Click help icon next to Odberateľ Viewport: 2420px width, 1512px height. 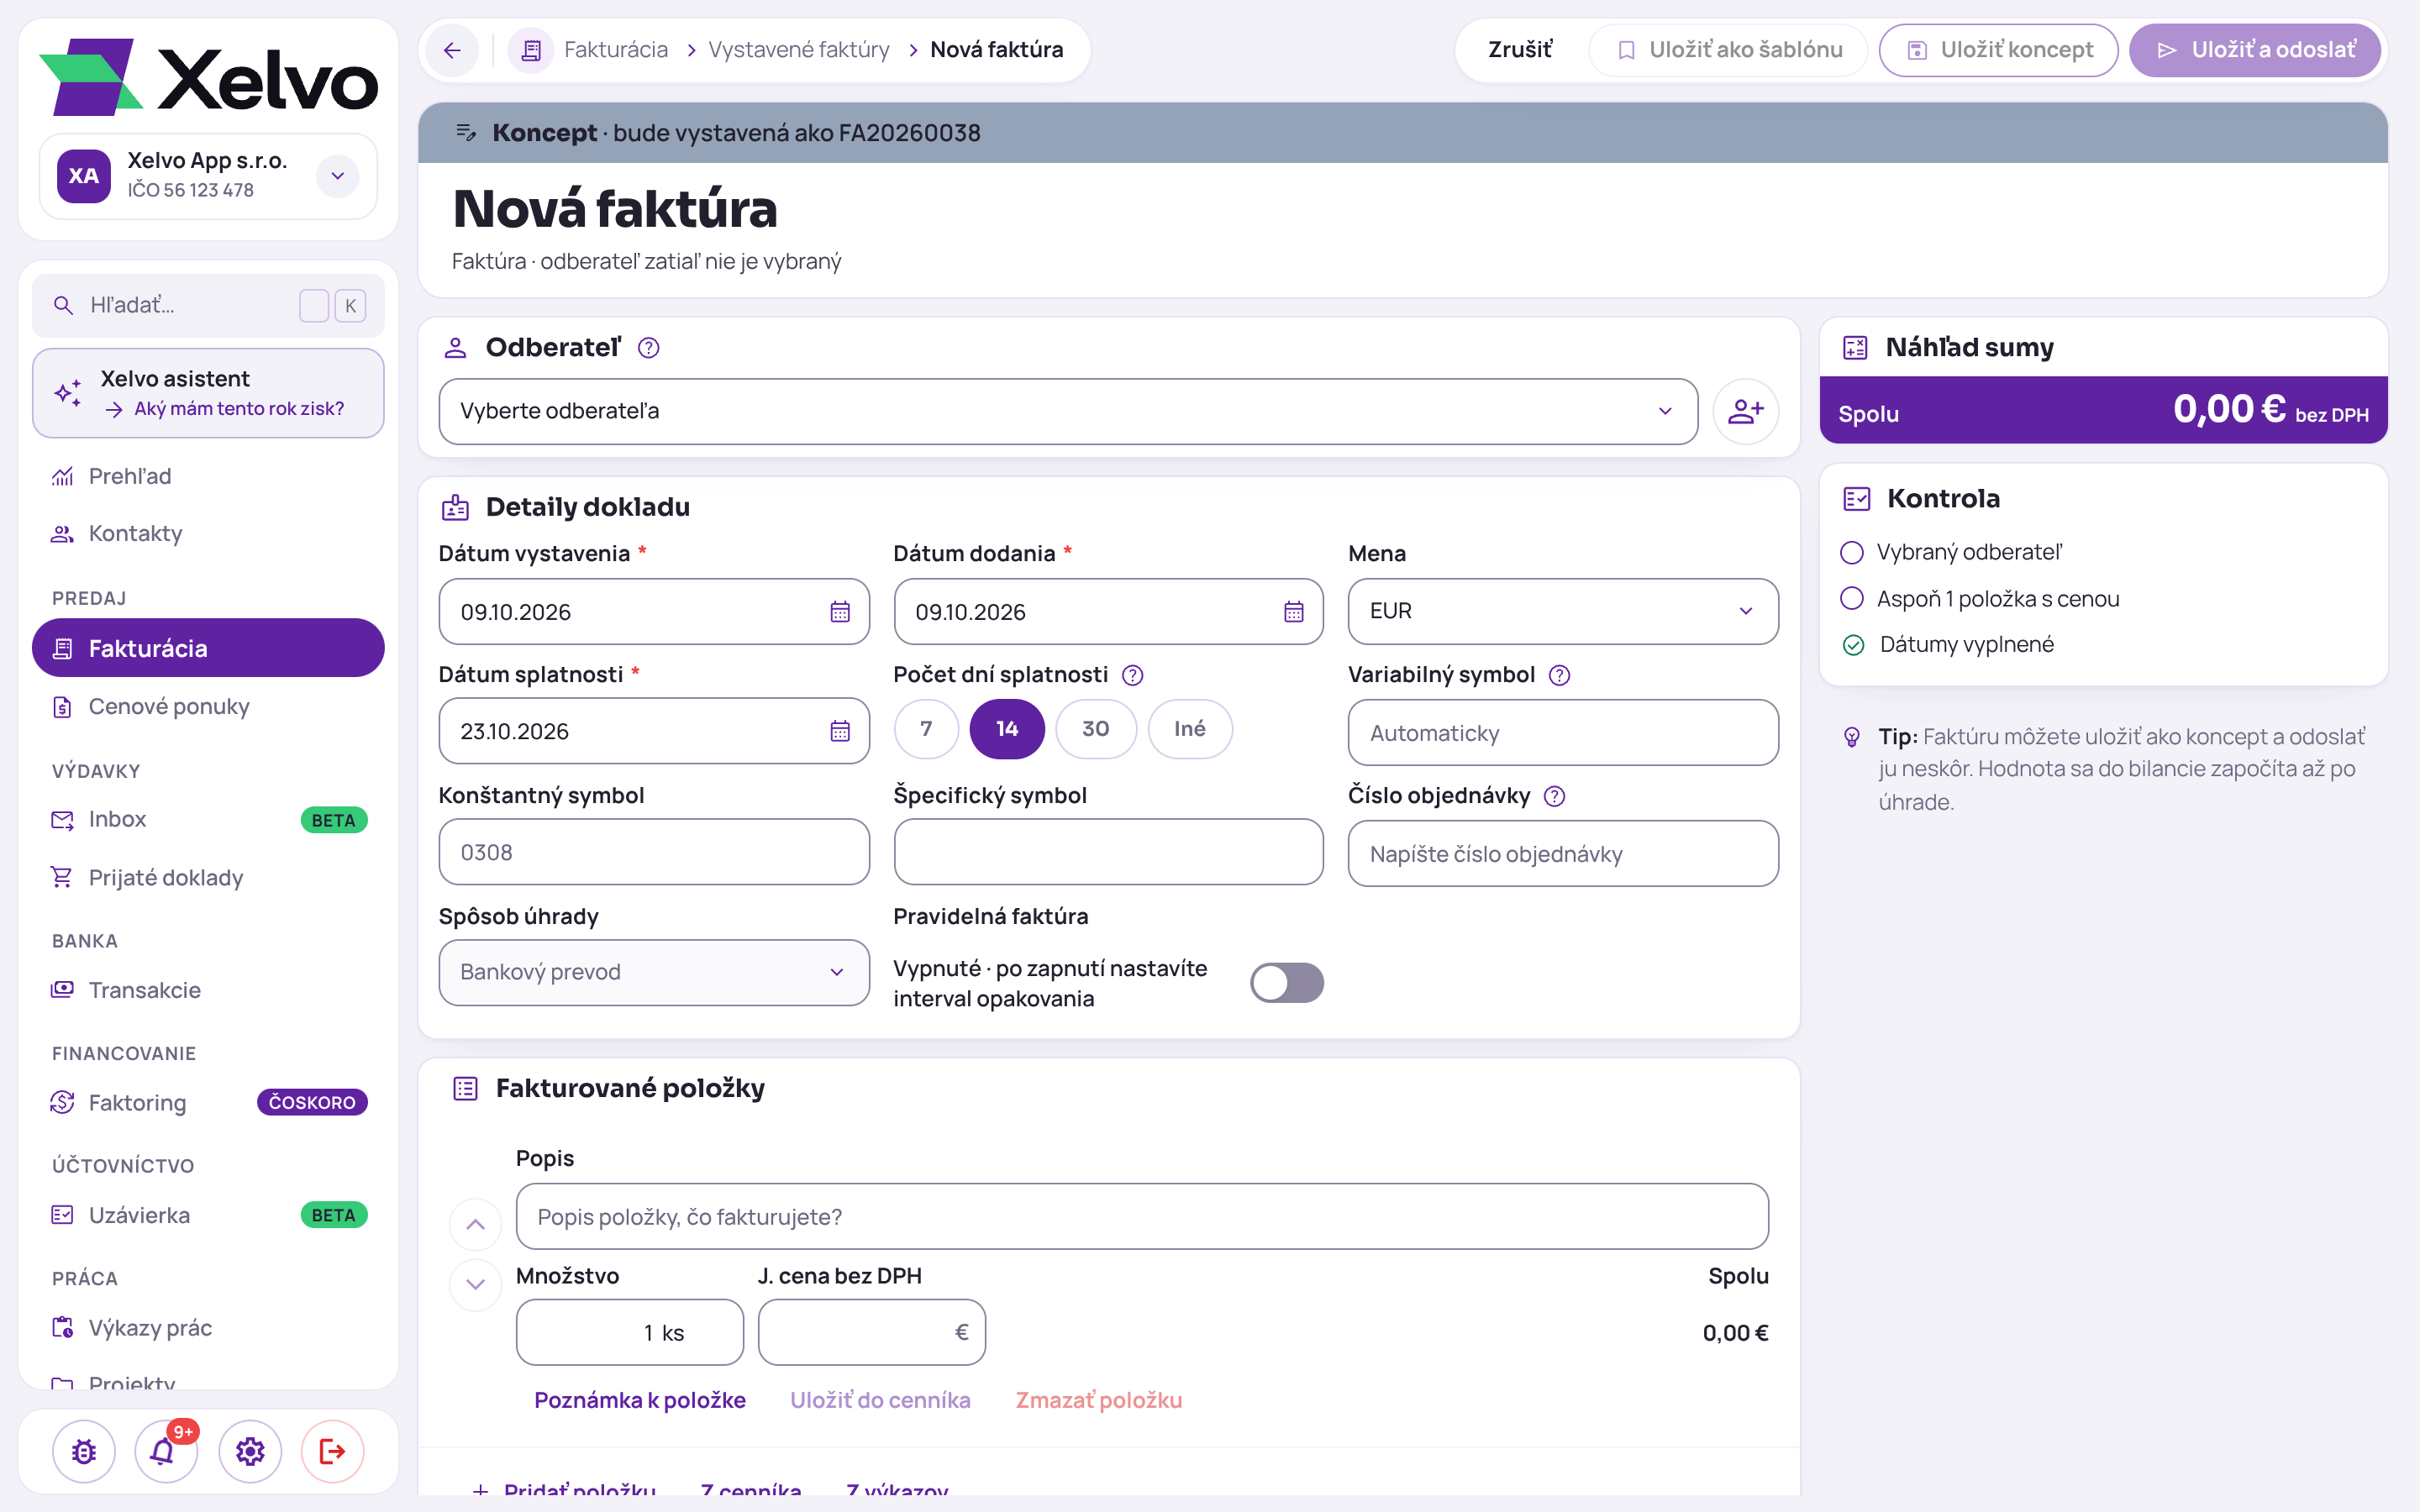[648, 348]
